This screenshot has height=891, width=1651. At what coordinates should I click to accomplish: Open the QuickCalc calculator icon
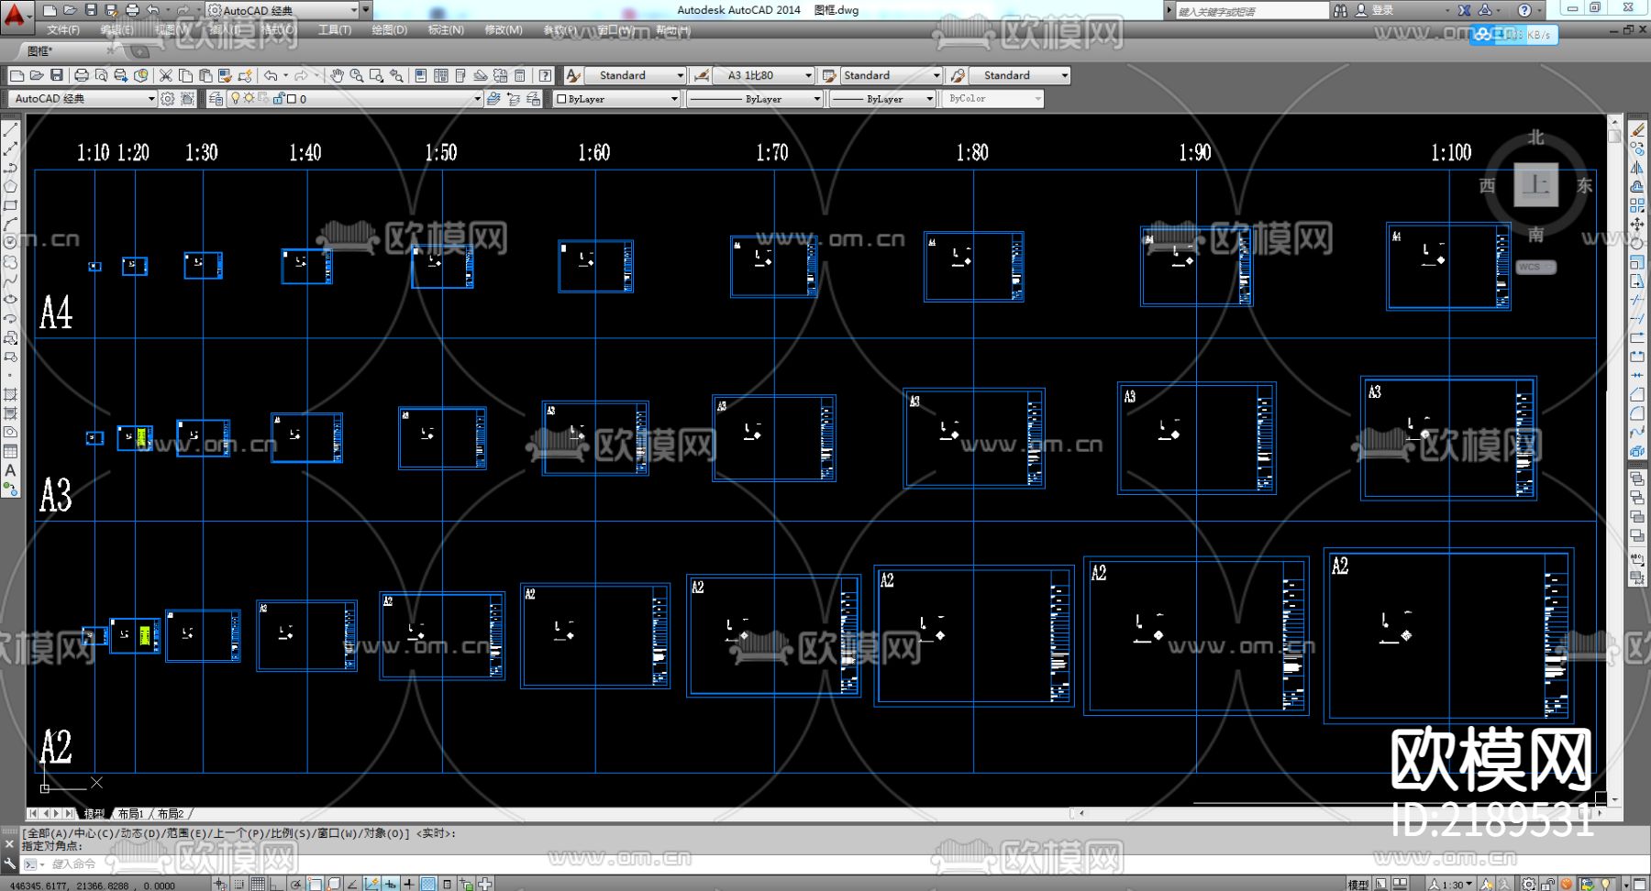[x=519, y=75]
